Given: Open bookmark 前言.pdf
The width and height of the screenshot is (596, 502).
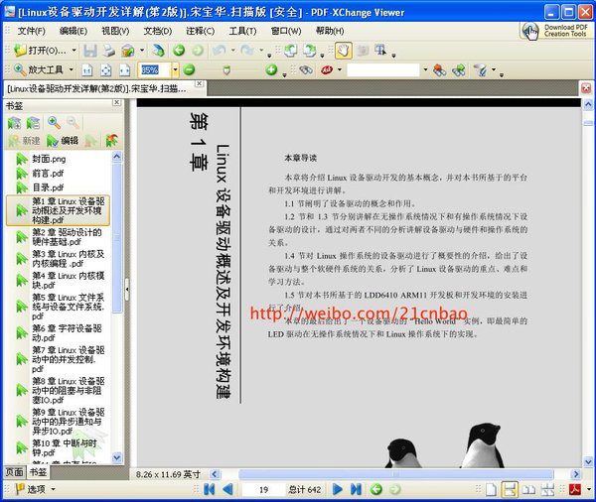Looking at the screenshot, I should pyautogui.click(x=48, y=174).
